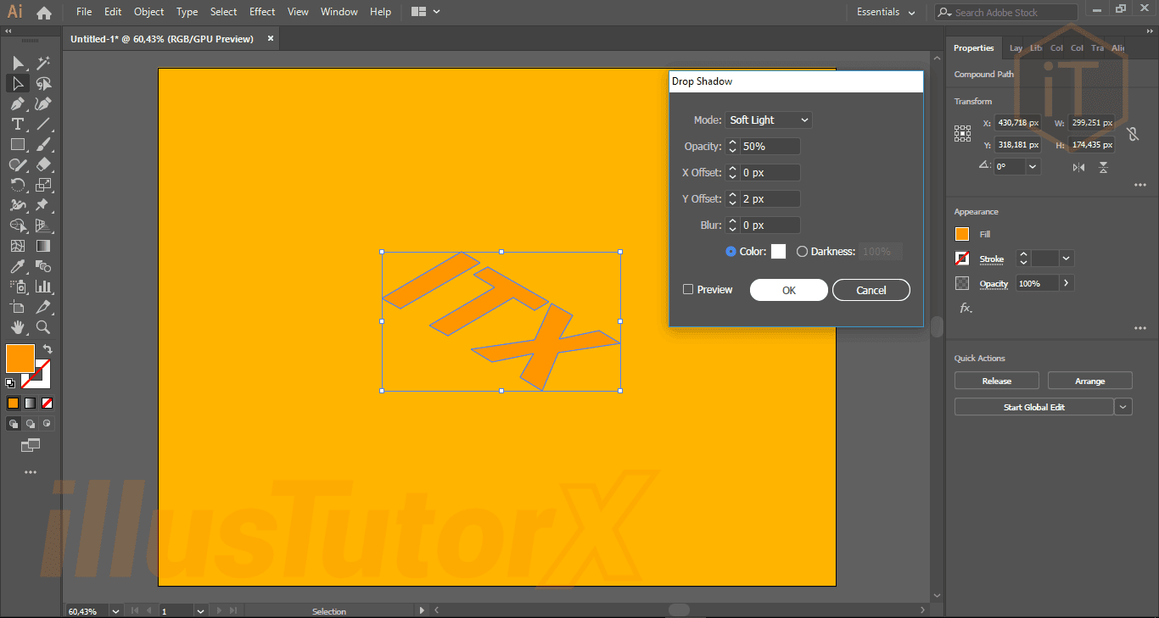1159x618 pixels.
Task: Set the toolbar paint mode to Gradient
Action: [30, 404]
